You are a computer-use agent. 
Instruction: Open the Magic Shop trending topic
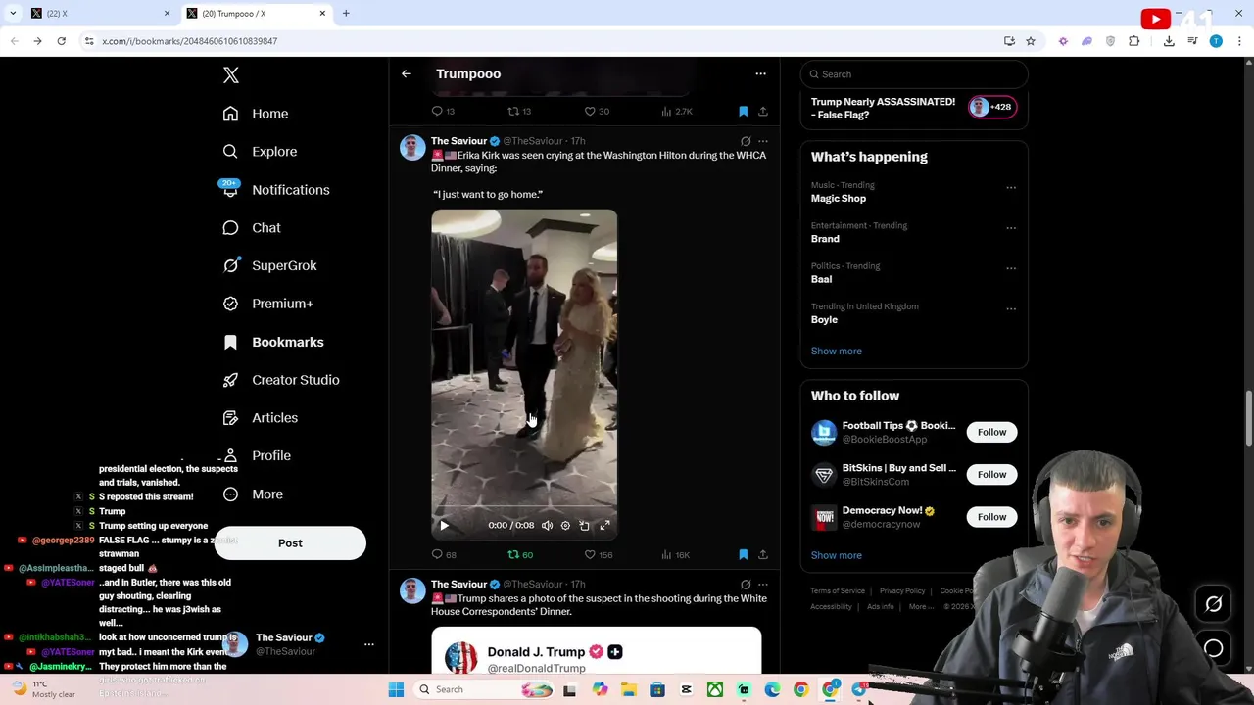tap(839, 199)
